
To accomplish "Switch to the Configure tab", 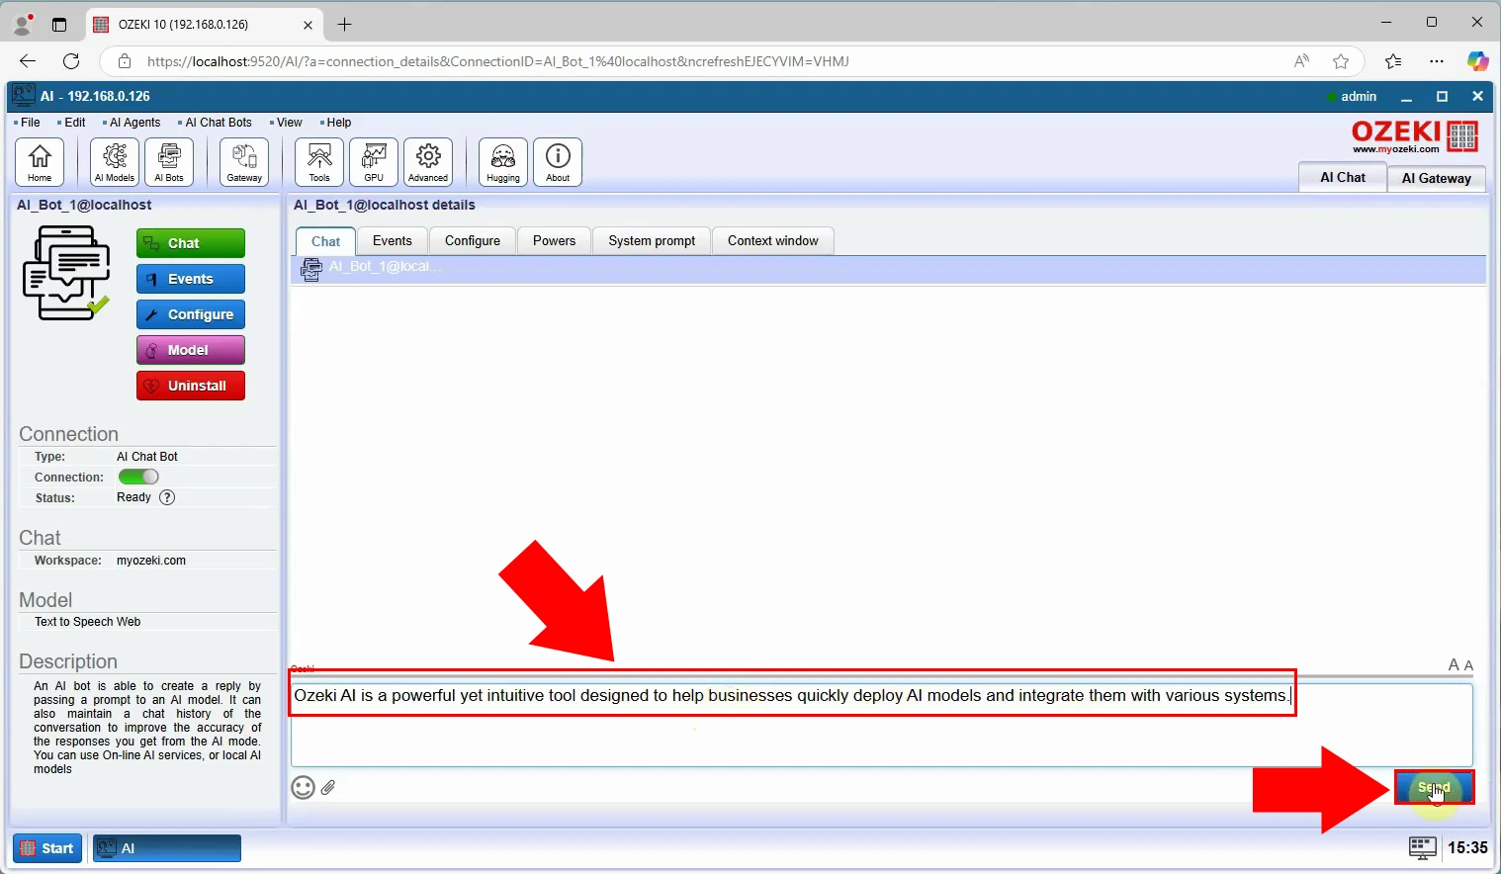I will point(473,240).
